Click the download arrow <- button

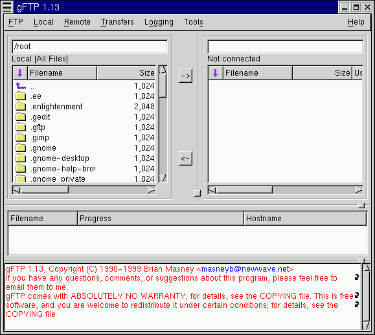pos(186,158)
